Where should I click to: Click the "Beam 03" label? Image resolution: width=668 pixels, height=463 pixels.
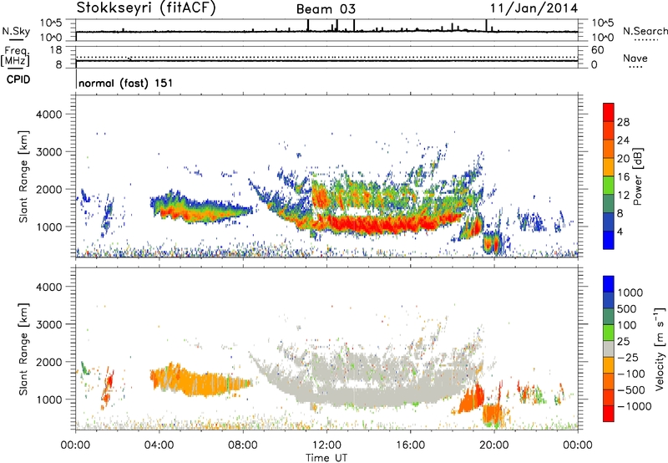pos(326,9)
